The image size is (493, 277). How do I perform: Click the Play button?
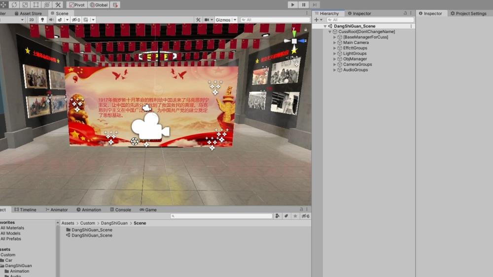[293, 5]
